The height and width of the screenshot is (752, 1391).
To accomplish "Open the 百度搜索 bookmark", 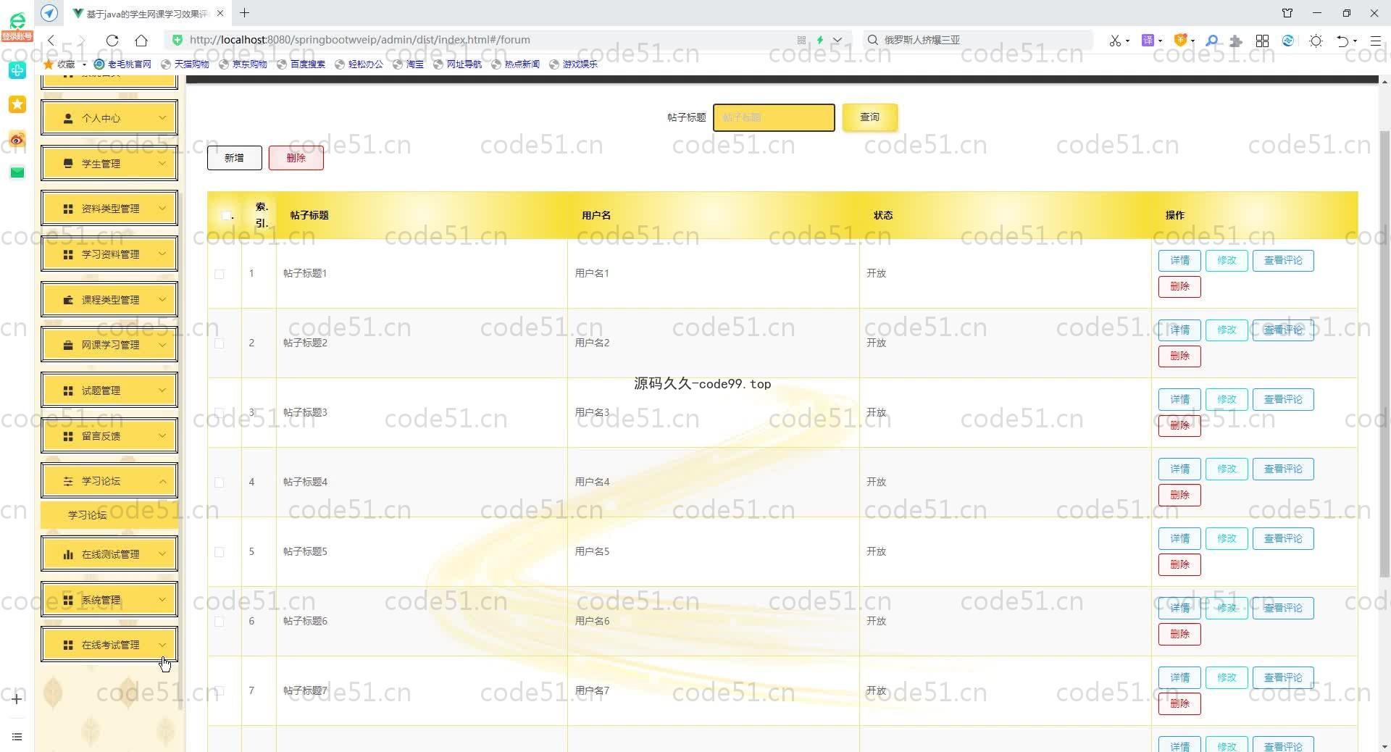I will [x=301, y=64].
